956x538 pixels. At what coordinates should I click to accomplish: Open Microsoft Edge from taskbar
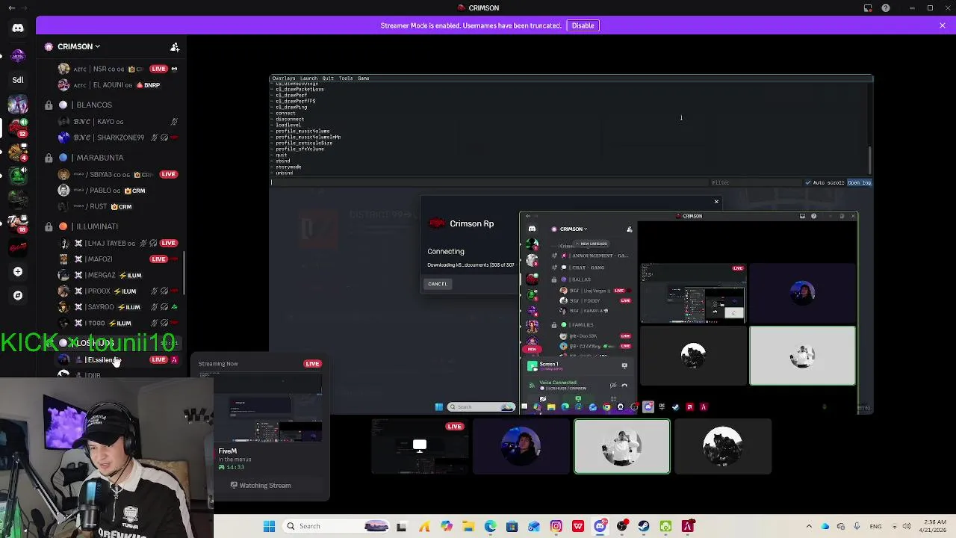coord(490,526)
